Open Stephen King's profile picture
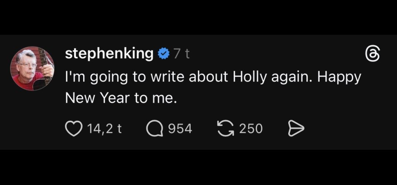 pos(32,69)
